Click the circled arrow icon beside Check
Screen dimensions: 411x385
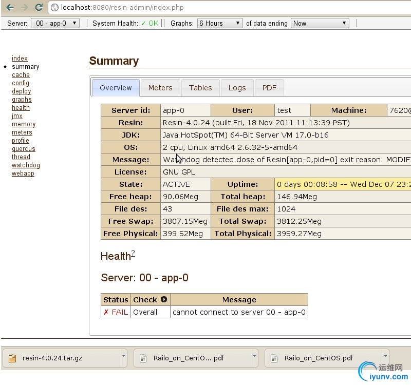point(164,300)
